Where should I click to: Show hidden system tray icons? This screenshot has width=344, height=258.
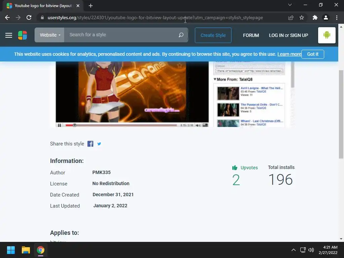tap(294, 250)
